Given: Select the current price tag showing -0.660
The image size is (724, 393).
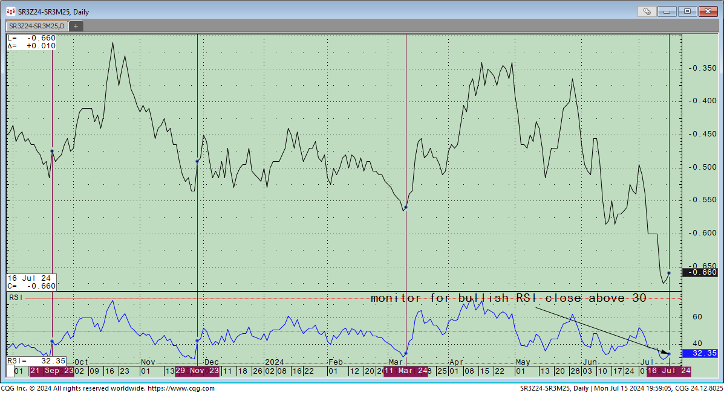Looking at the screenshot, I should pyautogui.click(x=702, y=273).
